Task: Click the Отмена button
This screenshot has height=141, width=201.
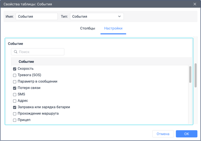Action: pyautogui.click(x=163, y=134)
